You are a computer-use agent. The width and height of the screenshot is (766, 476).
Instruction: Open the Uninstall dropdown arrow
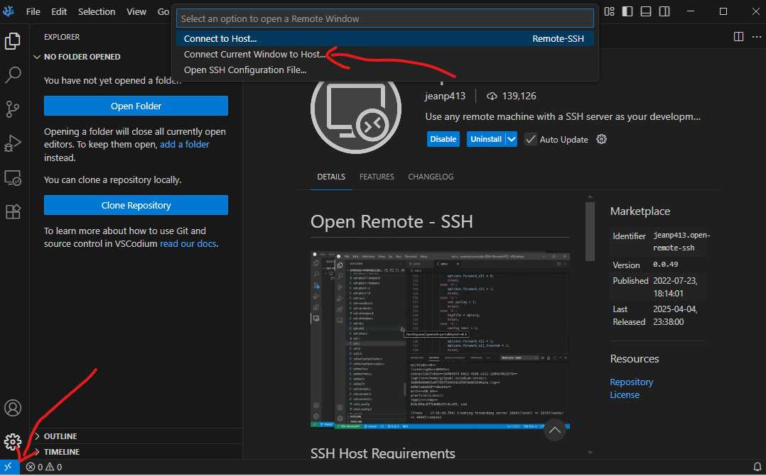[x=511, y=139]
